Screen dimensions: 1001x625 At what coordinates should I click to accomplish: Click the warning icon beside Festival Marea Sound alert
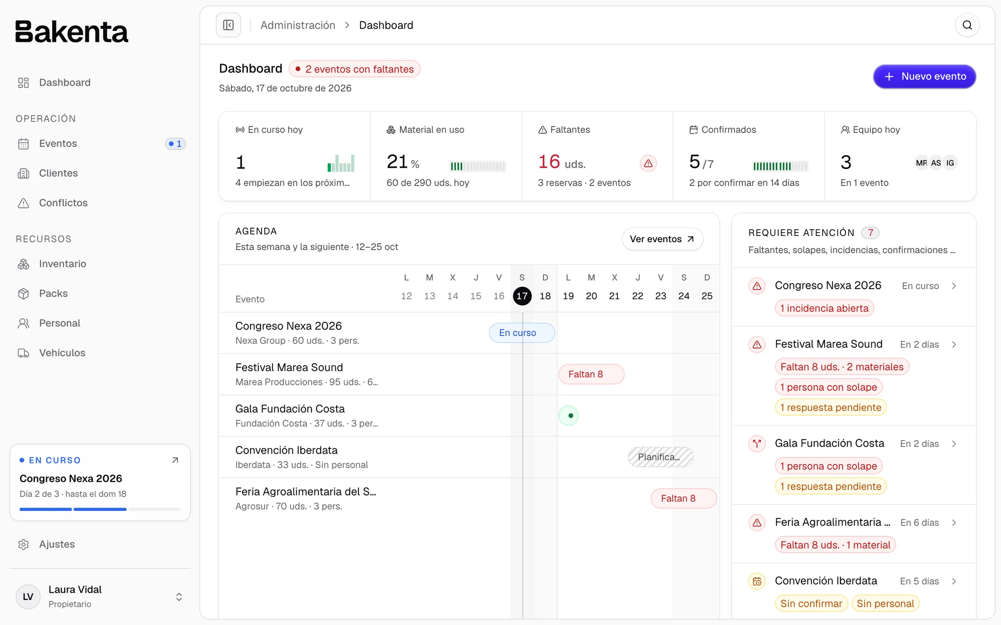[x=757, y=345]
